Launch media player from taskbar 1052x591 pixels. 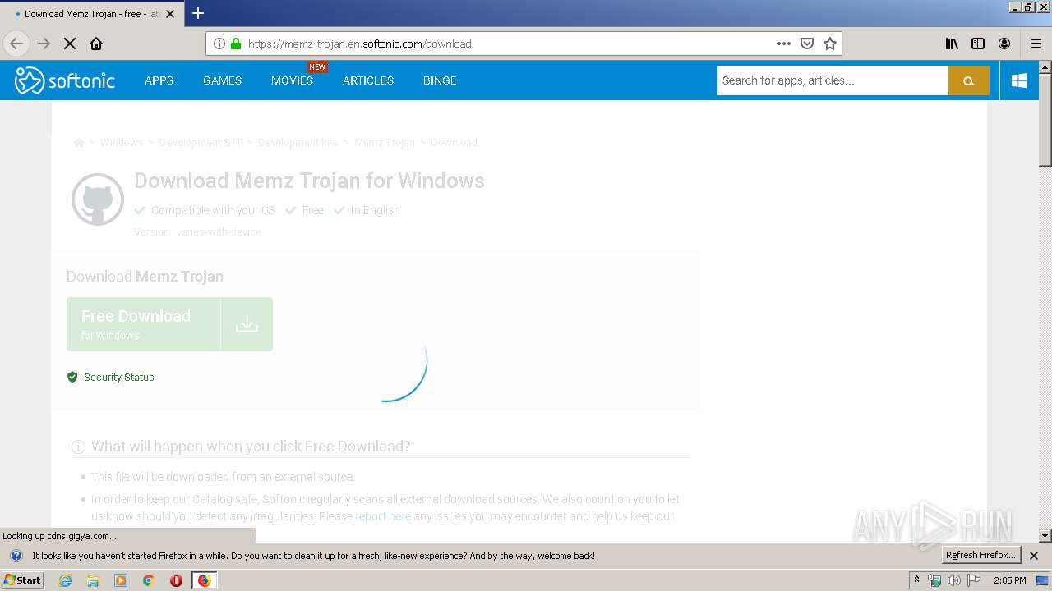point(121,580)
